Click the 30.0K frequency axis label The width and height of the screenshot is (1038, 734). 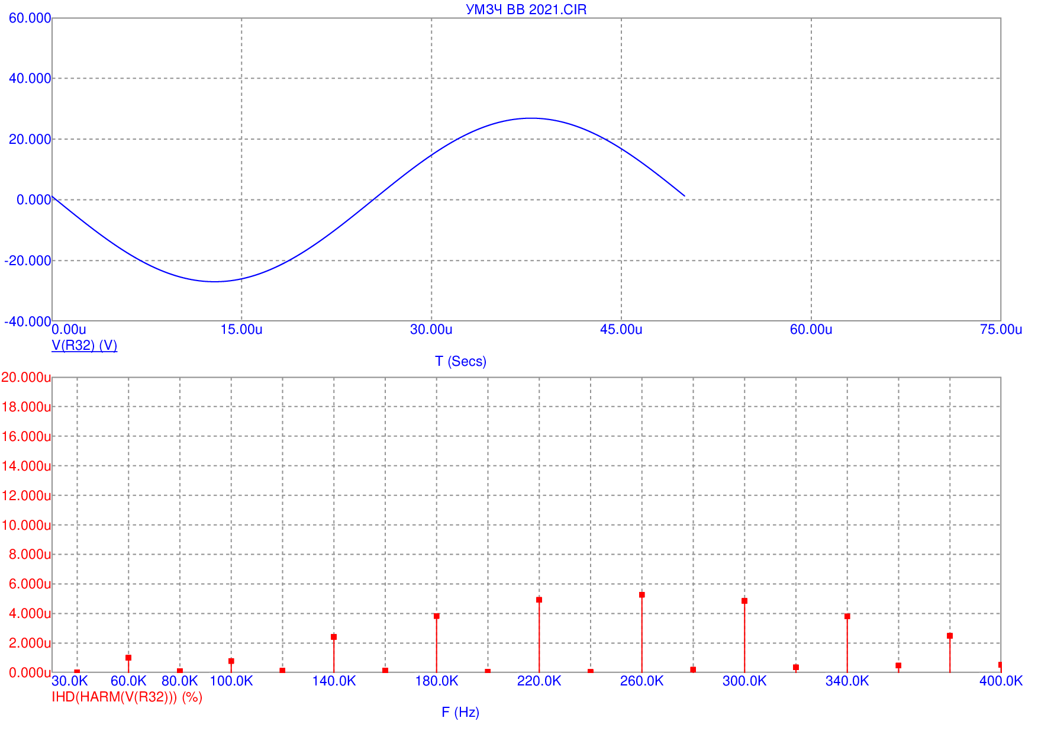coord(70,681)
